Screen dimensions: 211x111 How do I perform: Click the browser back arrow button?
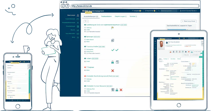pos(63,6)
